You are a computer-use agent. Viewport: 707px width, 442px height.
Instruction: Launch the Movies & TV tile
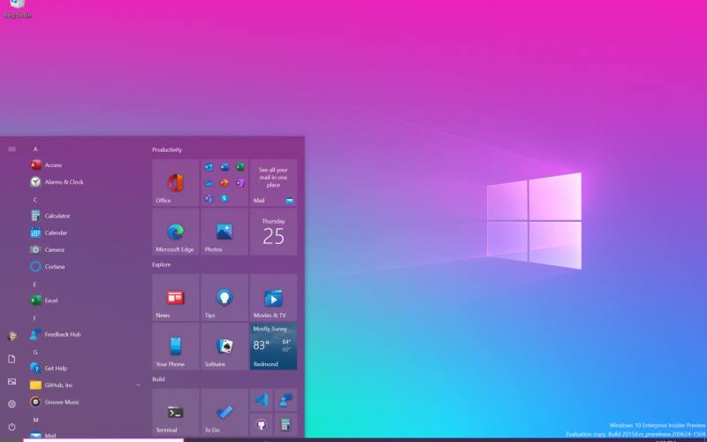274,298
